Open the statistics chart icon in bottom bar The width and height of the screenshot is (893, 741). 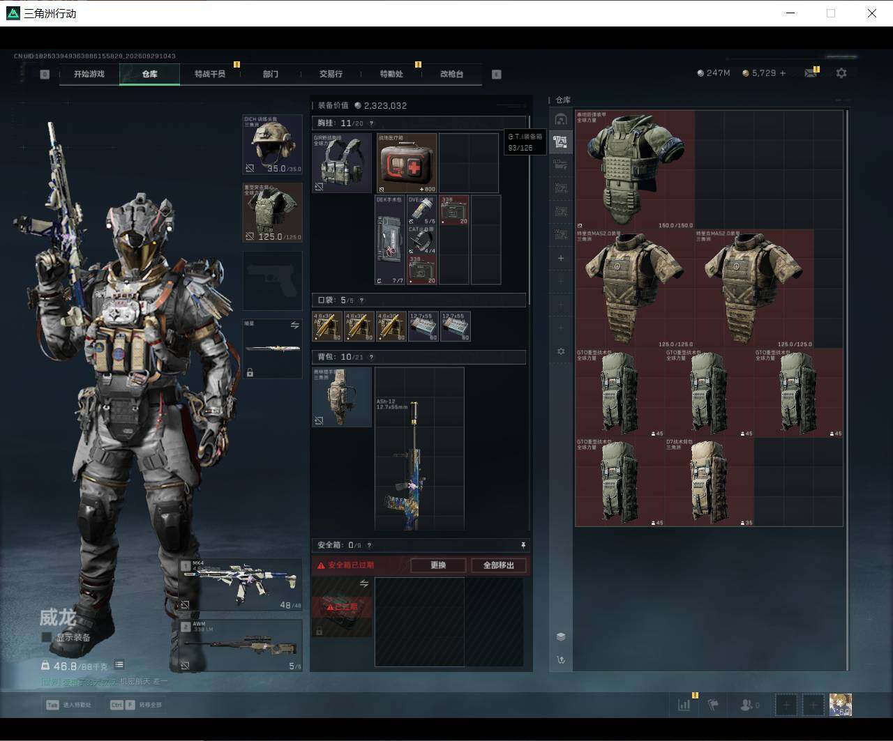tap(684, 705)
